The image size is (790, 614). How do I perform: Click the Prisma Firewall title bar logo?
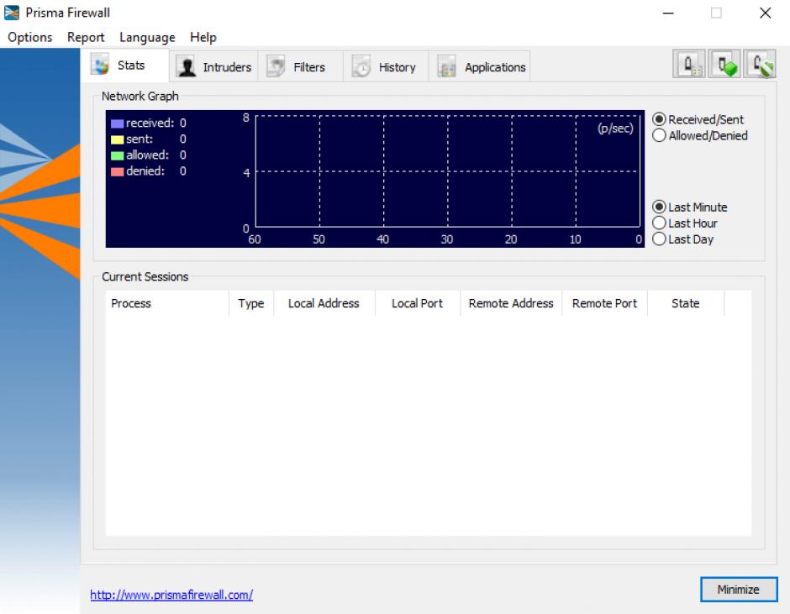point(12,13)
